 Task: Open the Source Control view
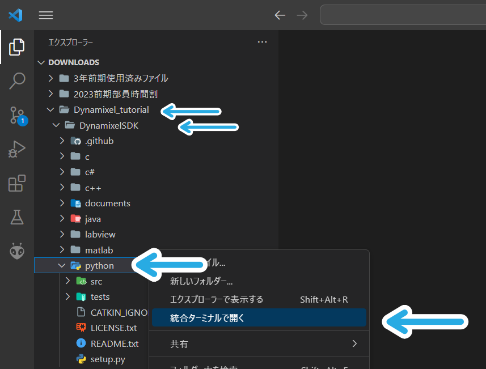18,116
